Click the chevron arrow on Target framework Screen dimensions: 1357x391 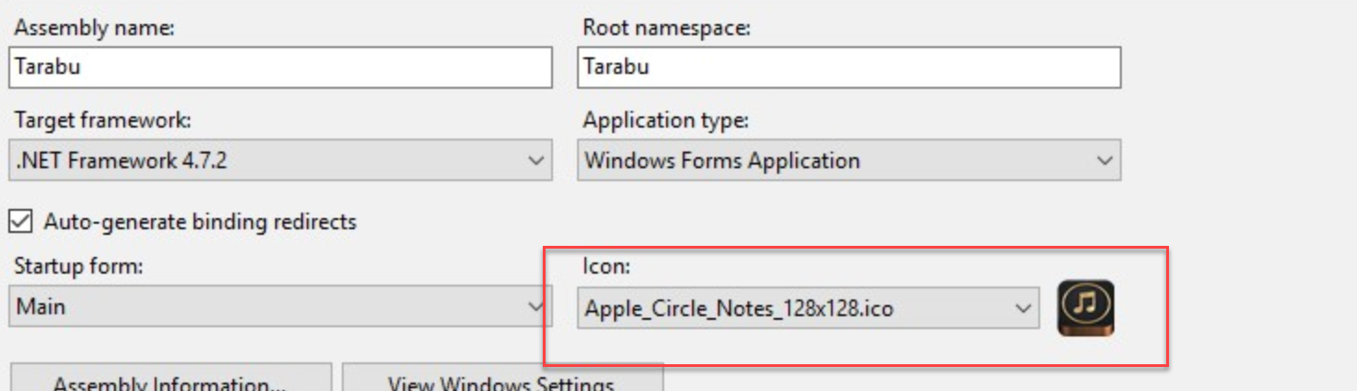[x=535, y=161]
